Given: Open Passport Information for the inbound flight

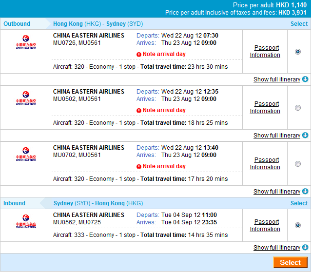Looking at the screenshot, I should click(265, 225).
